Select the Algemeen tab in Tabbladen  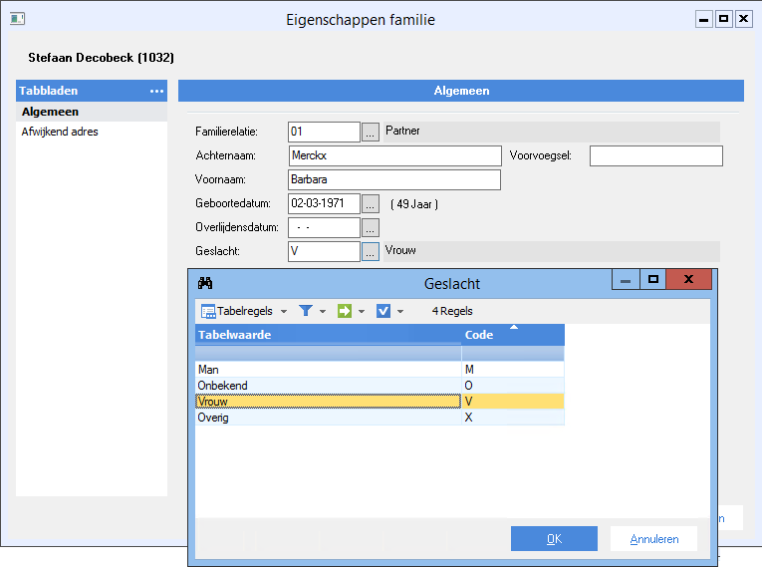(92, 112)
